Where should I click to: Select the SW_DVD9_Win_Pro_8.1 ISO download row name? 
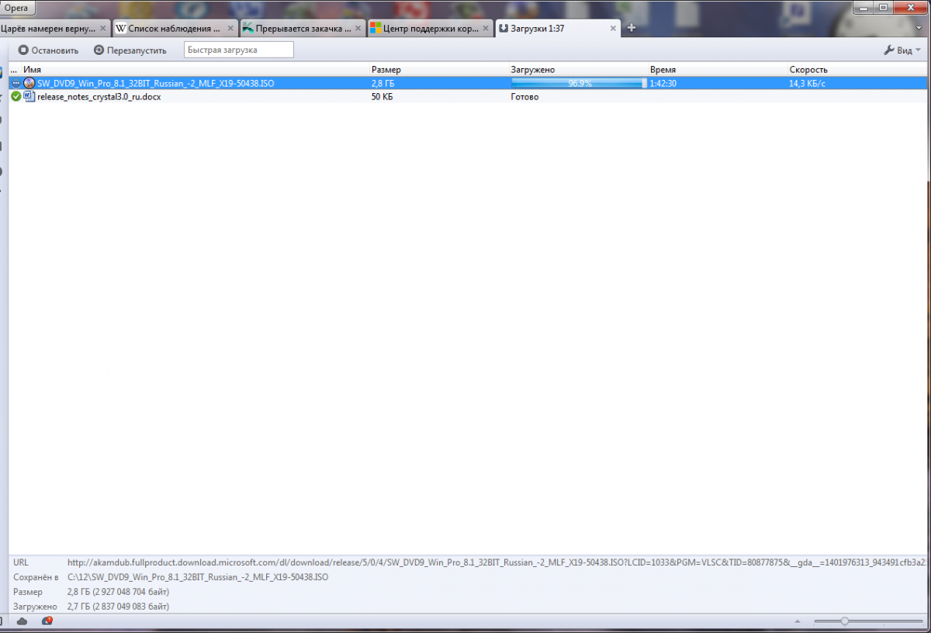[x=156, y=83]
